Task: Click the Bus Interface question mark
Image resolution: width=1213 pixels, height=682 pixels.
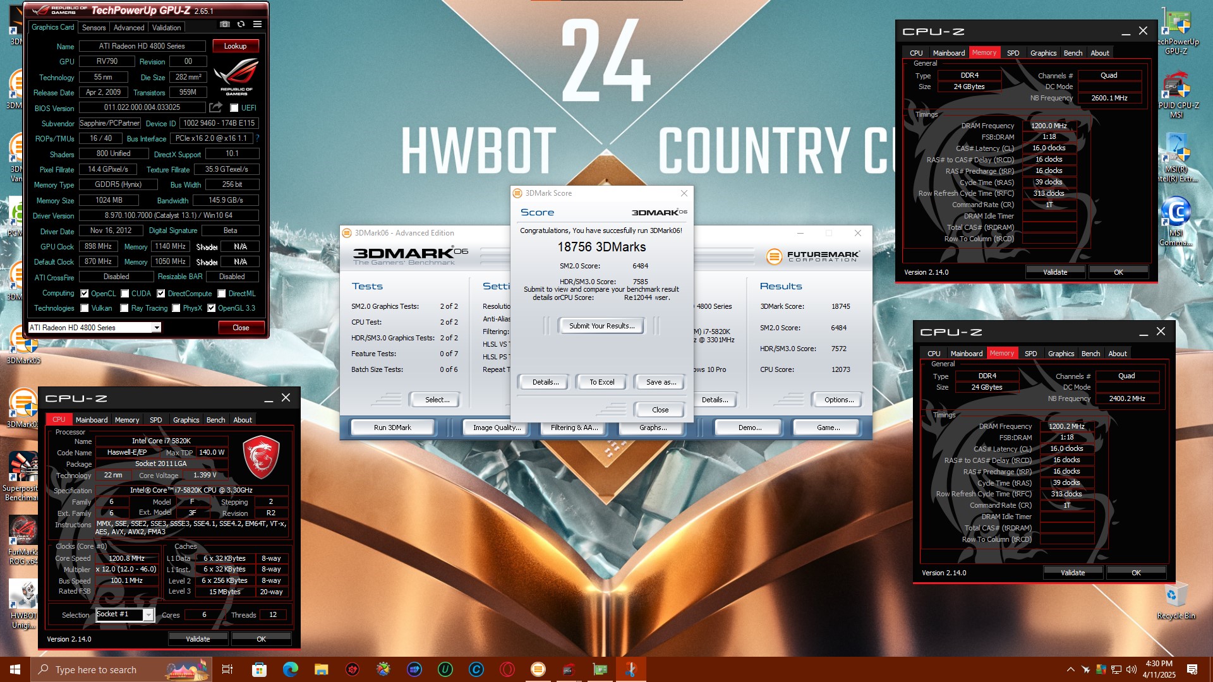Action: tap(257, 138)
